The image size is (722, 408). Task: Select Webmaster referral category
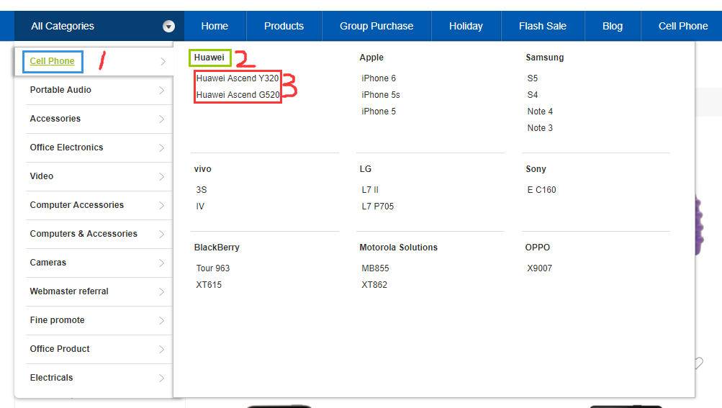69,291
